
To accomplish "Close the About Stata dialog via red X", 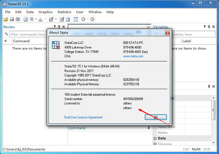I will click(x=168, y=33).
